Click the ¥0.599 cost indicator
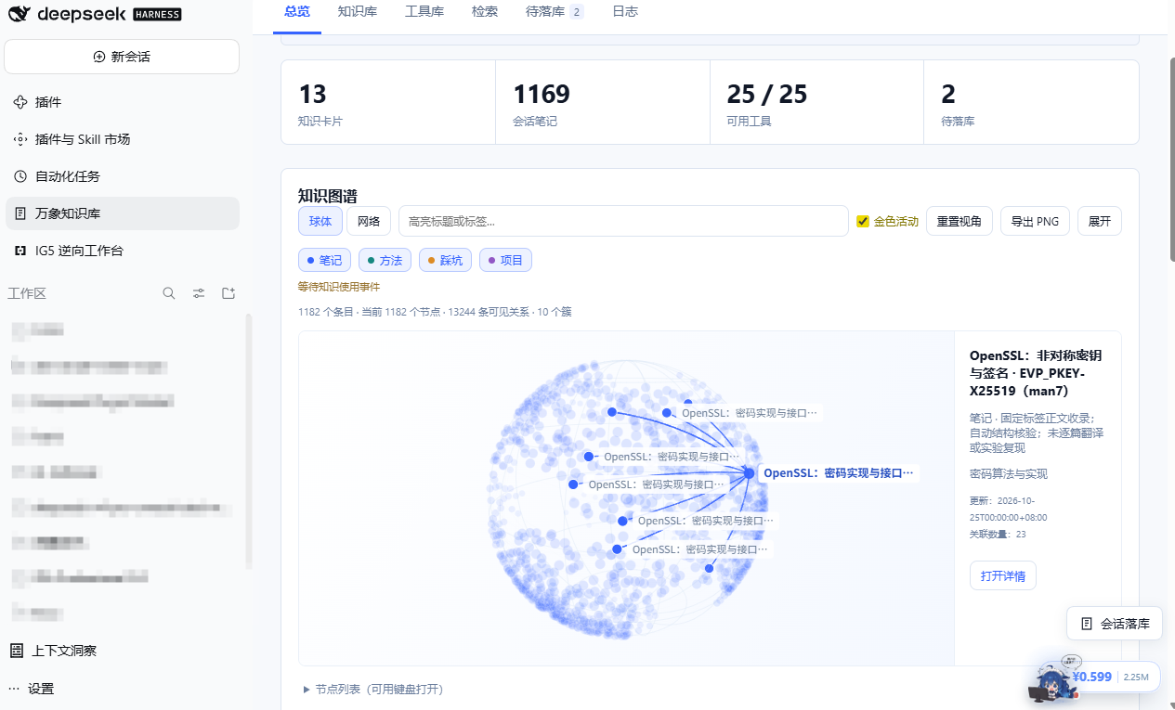Viewport: 1175px width, 710px height. [x=1091, y=677]
